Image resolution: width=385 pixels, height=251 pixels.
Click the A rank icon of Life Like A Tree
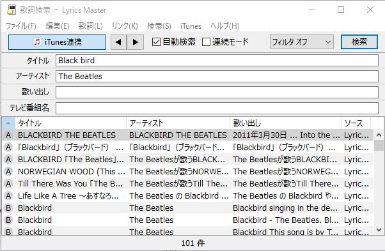(8, 196)
